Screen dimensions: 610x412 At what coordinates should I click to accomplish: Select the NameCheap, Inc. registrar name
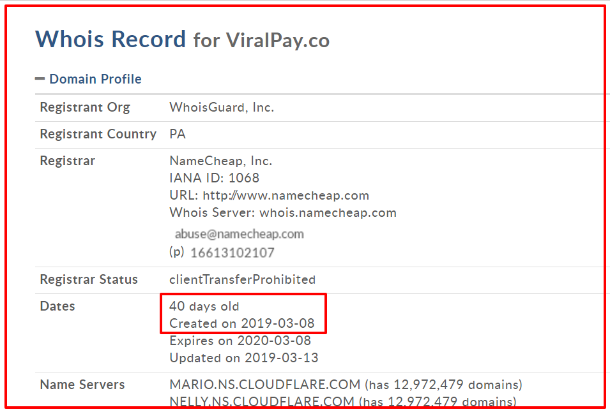click(221, 161)
